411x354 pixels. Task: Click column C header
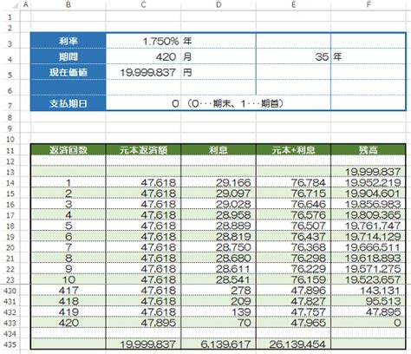click(x=143, y=5)
